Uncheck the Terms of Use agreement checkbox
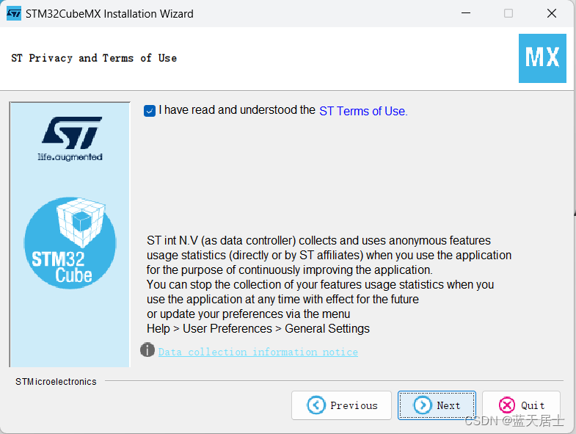Screen dimensions: 576x434 [150, 111]
